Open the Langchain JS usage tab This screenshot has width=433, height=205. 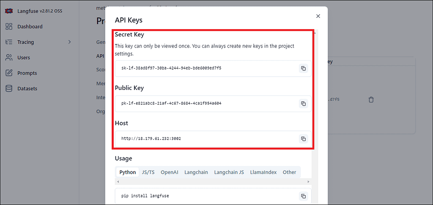click(x=229, y=172)
